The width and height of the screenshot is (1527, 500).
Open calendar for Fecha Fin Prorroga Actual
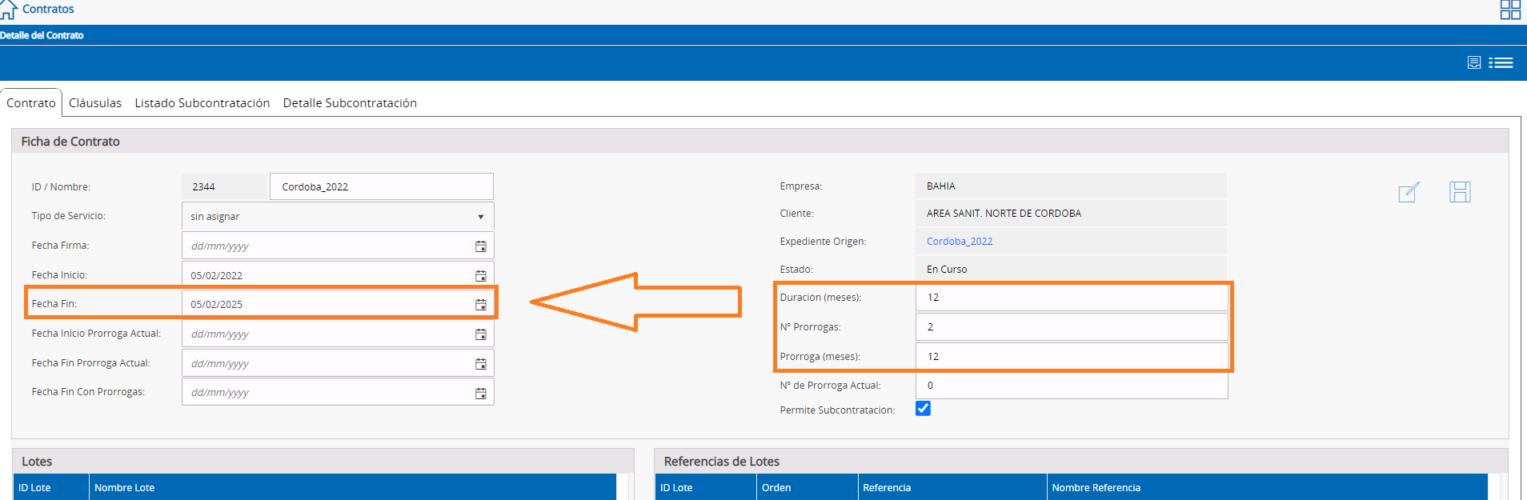point(481,363)
